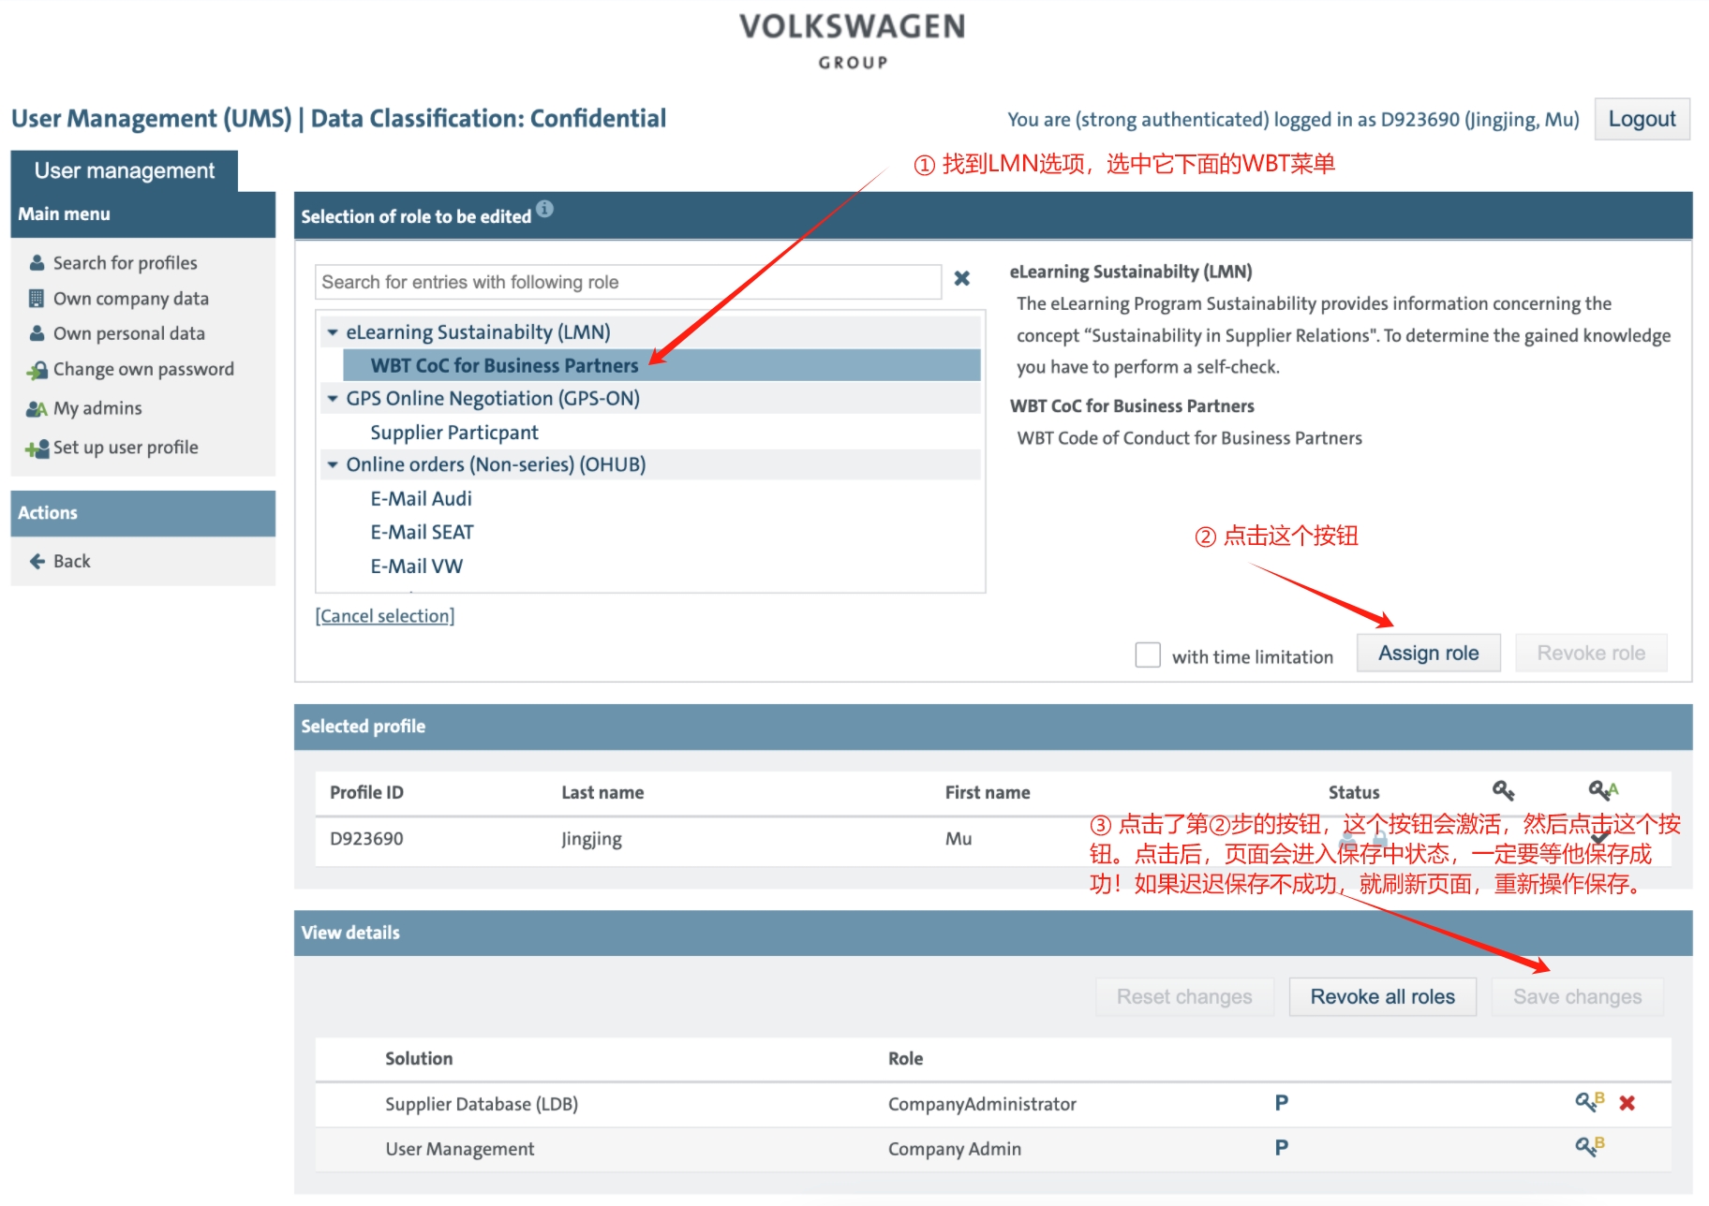Viewport: 1709px width, 1206px height.
Task: Open Own company data menu item
Action: click(x=130, y=299)
